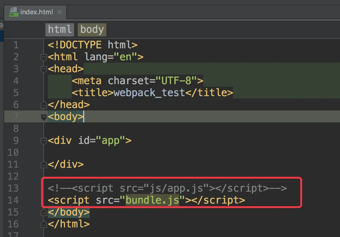This screenshot has width=340, height=237.
Task: Click the bundle.js src value
Action: (152, 200)
